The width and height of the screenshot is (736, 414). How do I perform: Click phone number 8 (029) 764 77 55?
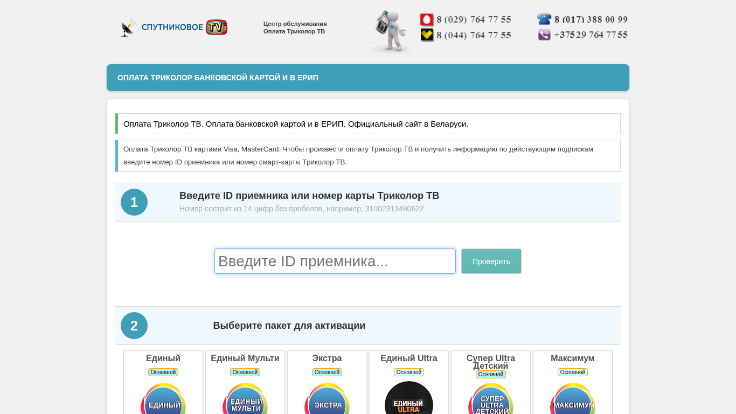pyautogui.click(x=474, y=20)
